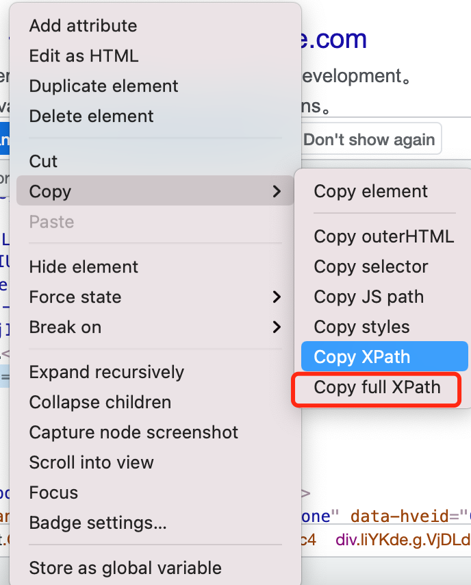Click Capture node screenshot
Image resolution: width=471 pixels, height=585 pixels.
pos(133,433)
